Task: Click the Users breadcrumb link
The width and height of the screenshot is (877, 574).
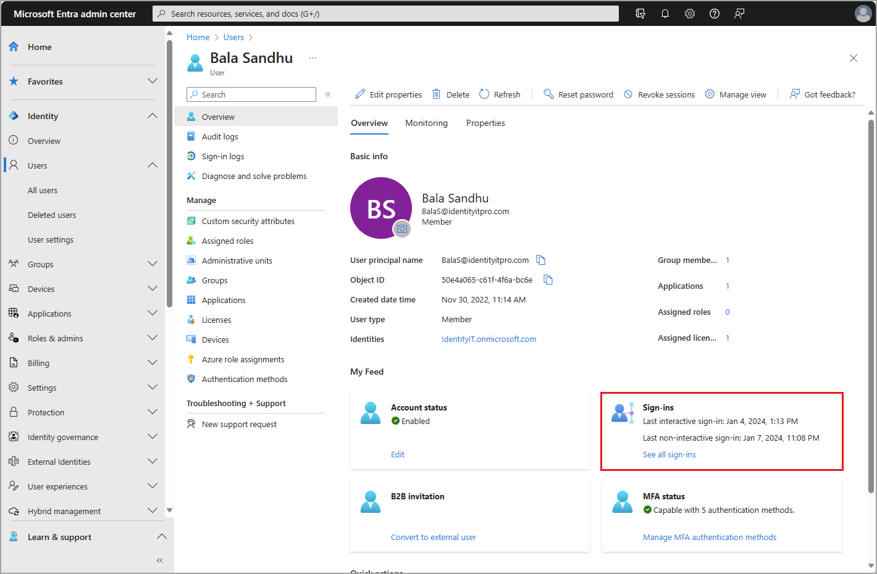Action: [233, 37]
